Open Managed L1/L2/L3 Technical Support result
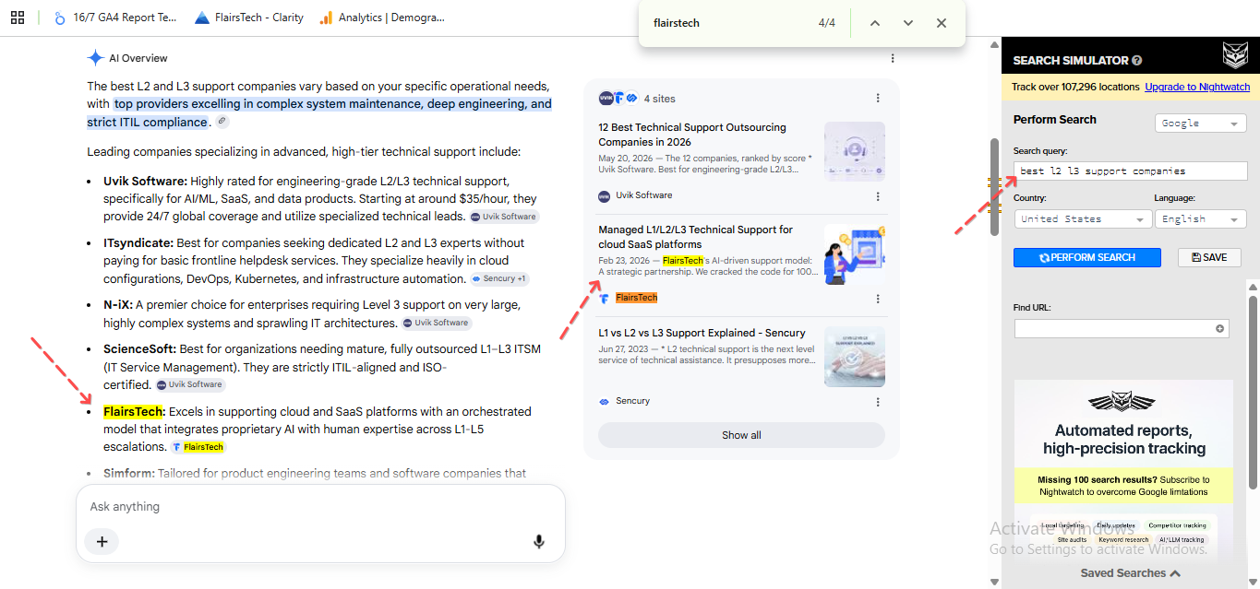 (696, 237)
